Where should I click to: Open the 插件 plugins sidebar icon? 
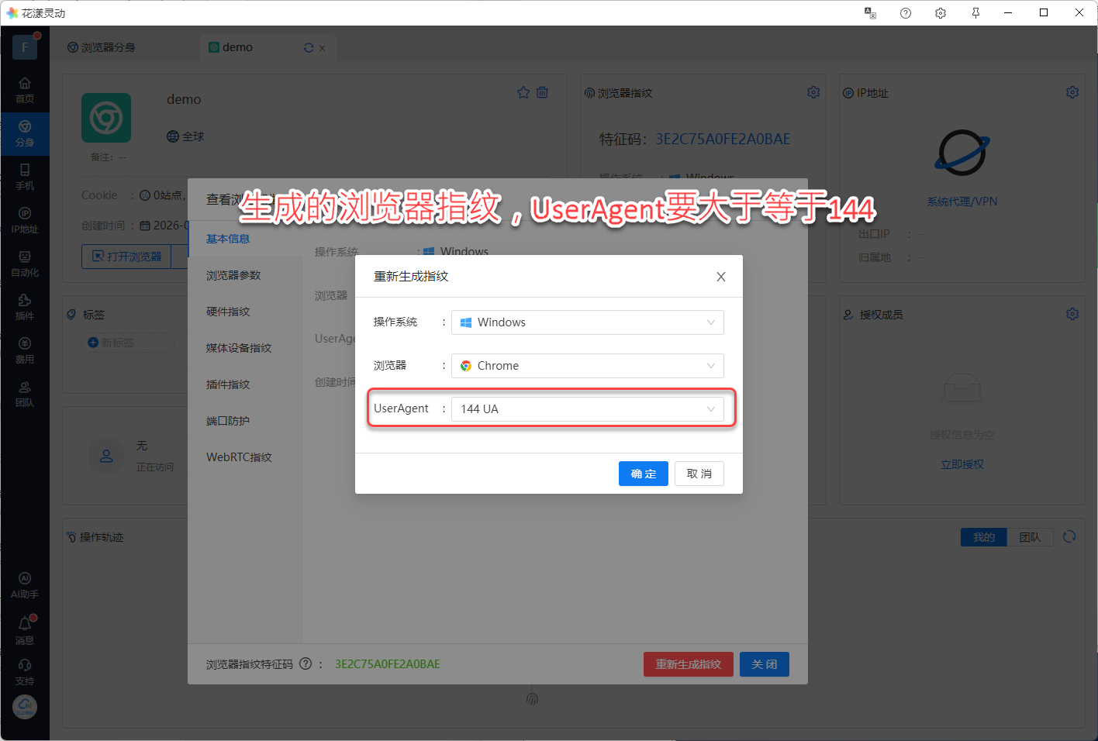coord(25,306)
